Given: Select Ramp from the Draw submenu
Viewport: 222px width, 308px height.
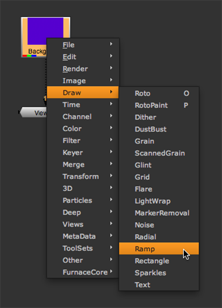Looking at the screenshot, I should click(159, 249).
